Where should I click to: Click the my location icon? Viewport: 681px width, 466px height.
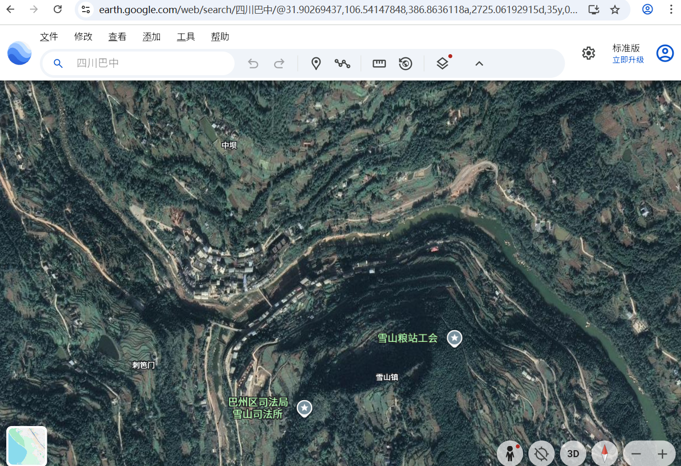point(542,453)
